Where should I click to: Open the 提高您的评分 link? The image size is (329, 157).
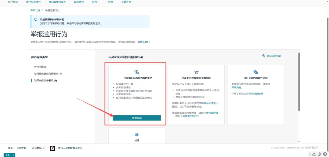[193, 116]
